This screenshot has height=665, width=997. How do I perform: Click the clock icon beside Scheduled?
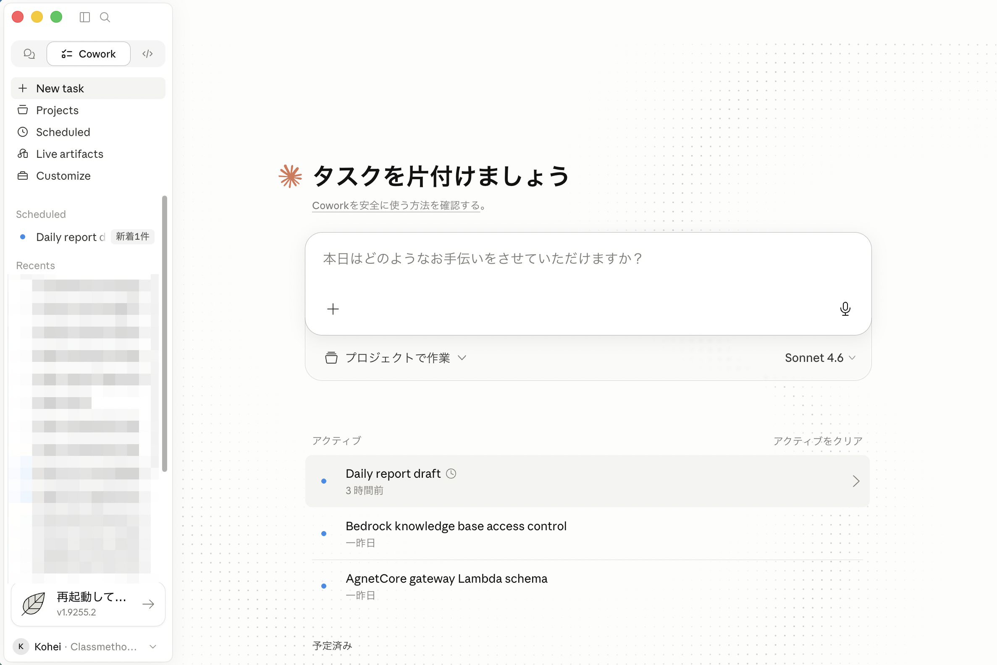tap(23, 132)
